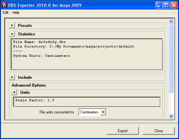
Task: Minimize the FBX Exporter window
Action: (159, 5)
